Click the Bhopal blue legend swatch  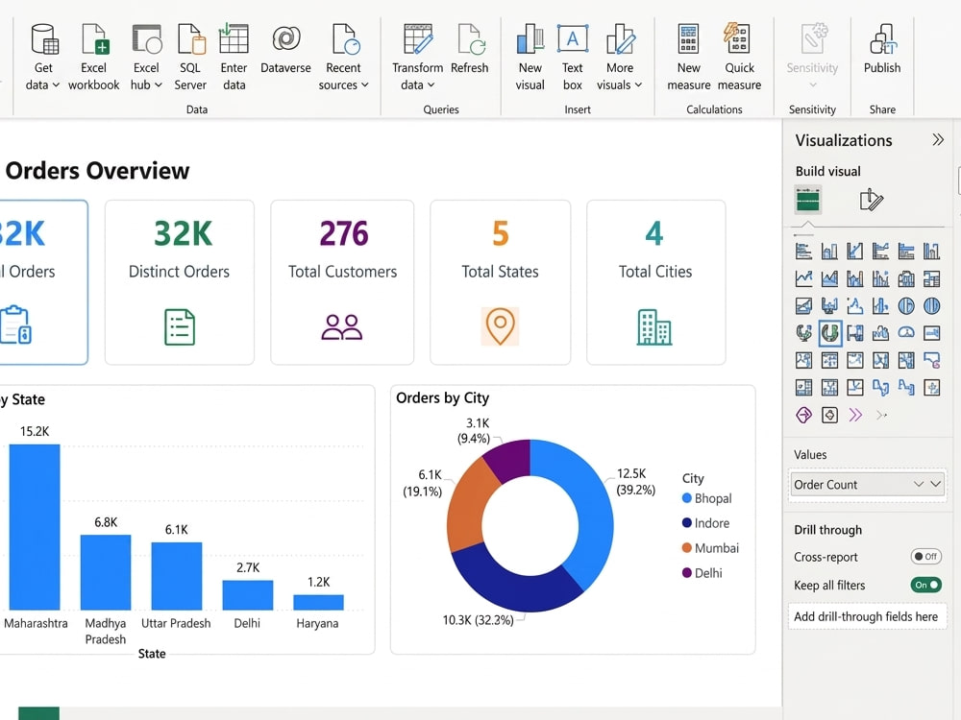[687, 498]
